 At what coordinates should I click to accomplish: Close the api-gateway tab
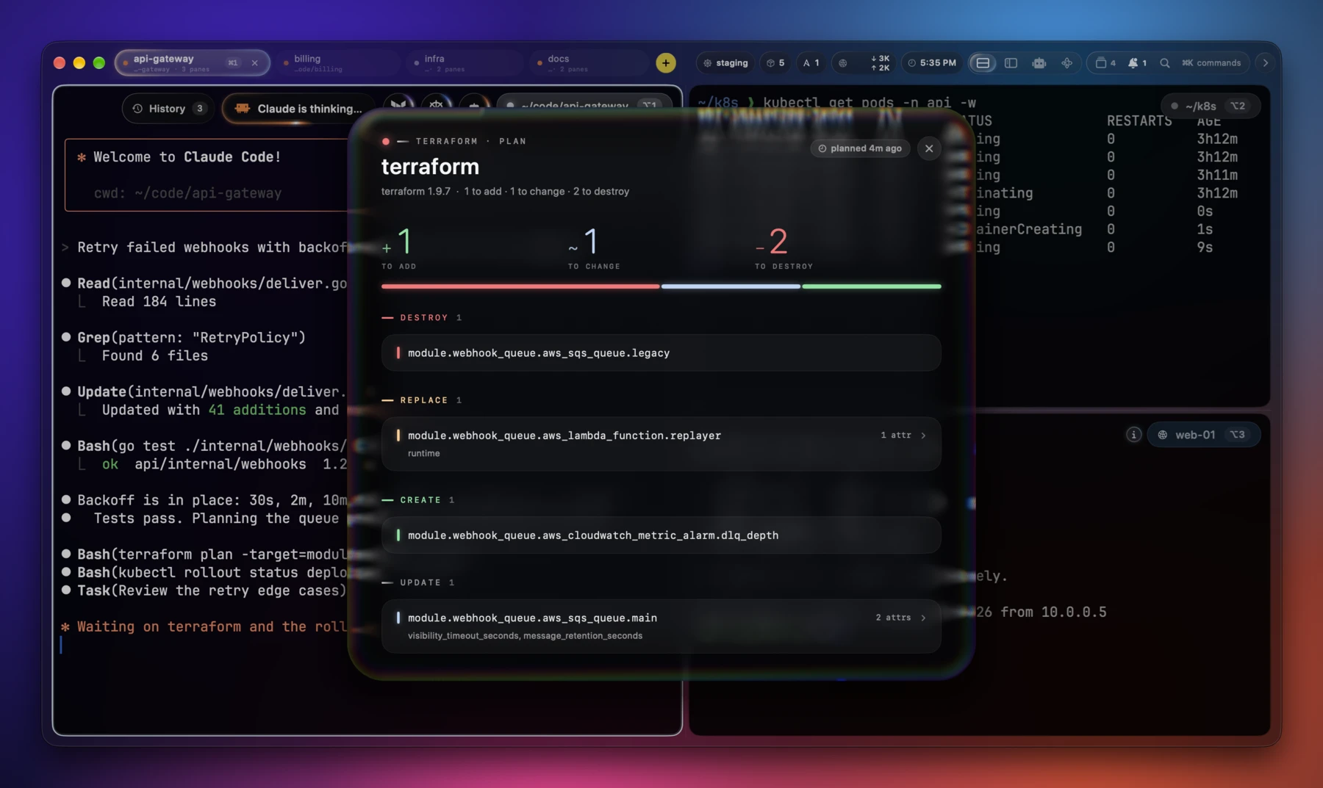255,63
